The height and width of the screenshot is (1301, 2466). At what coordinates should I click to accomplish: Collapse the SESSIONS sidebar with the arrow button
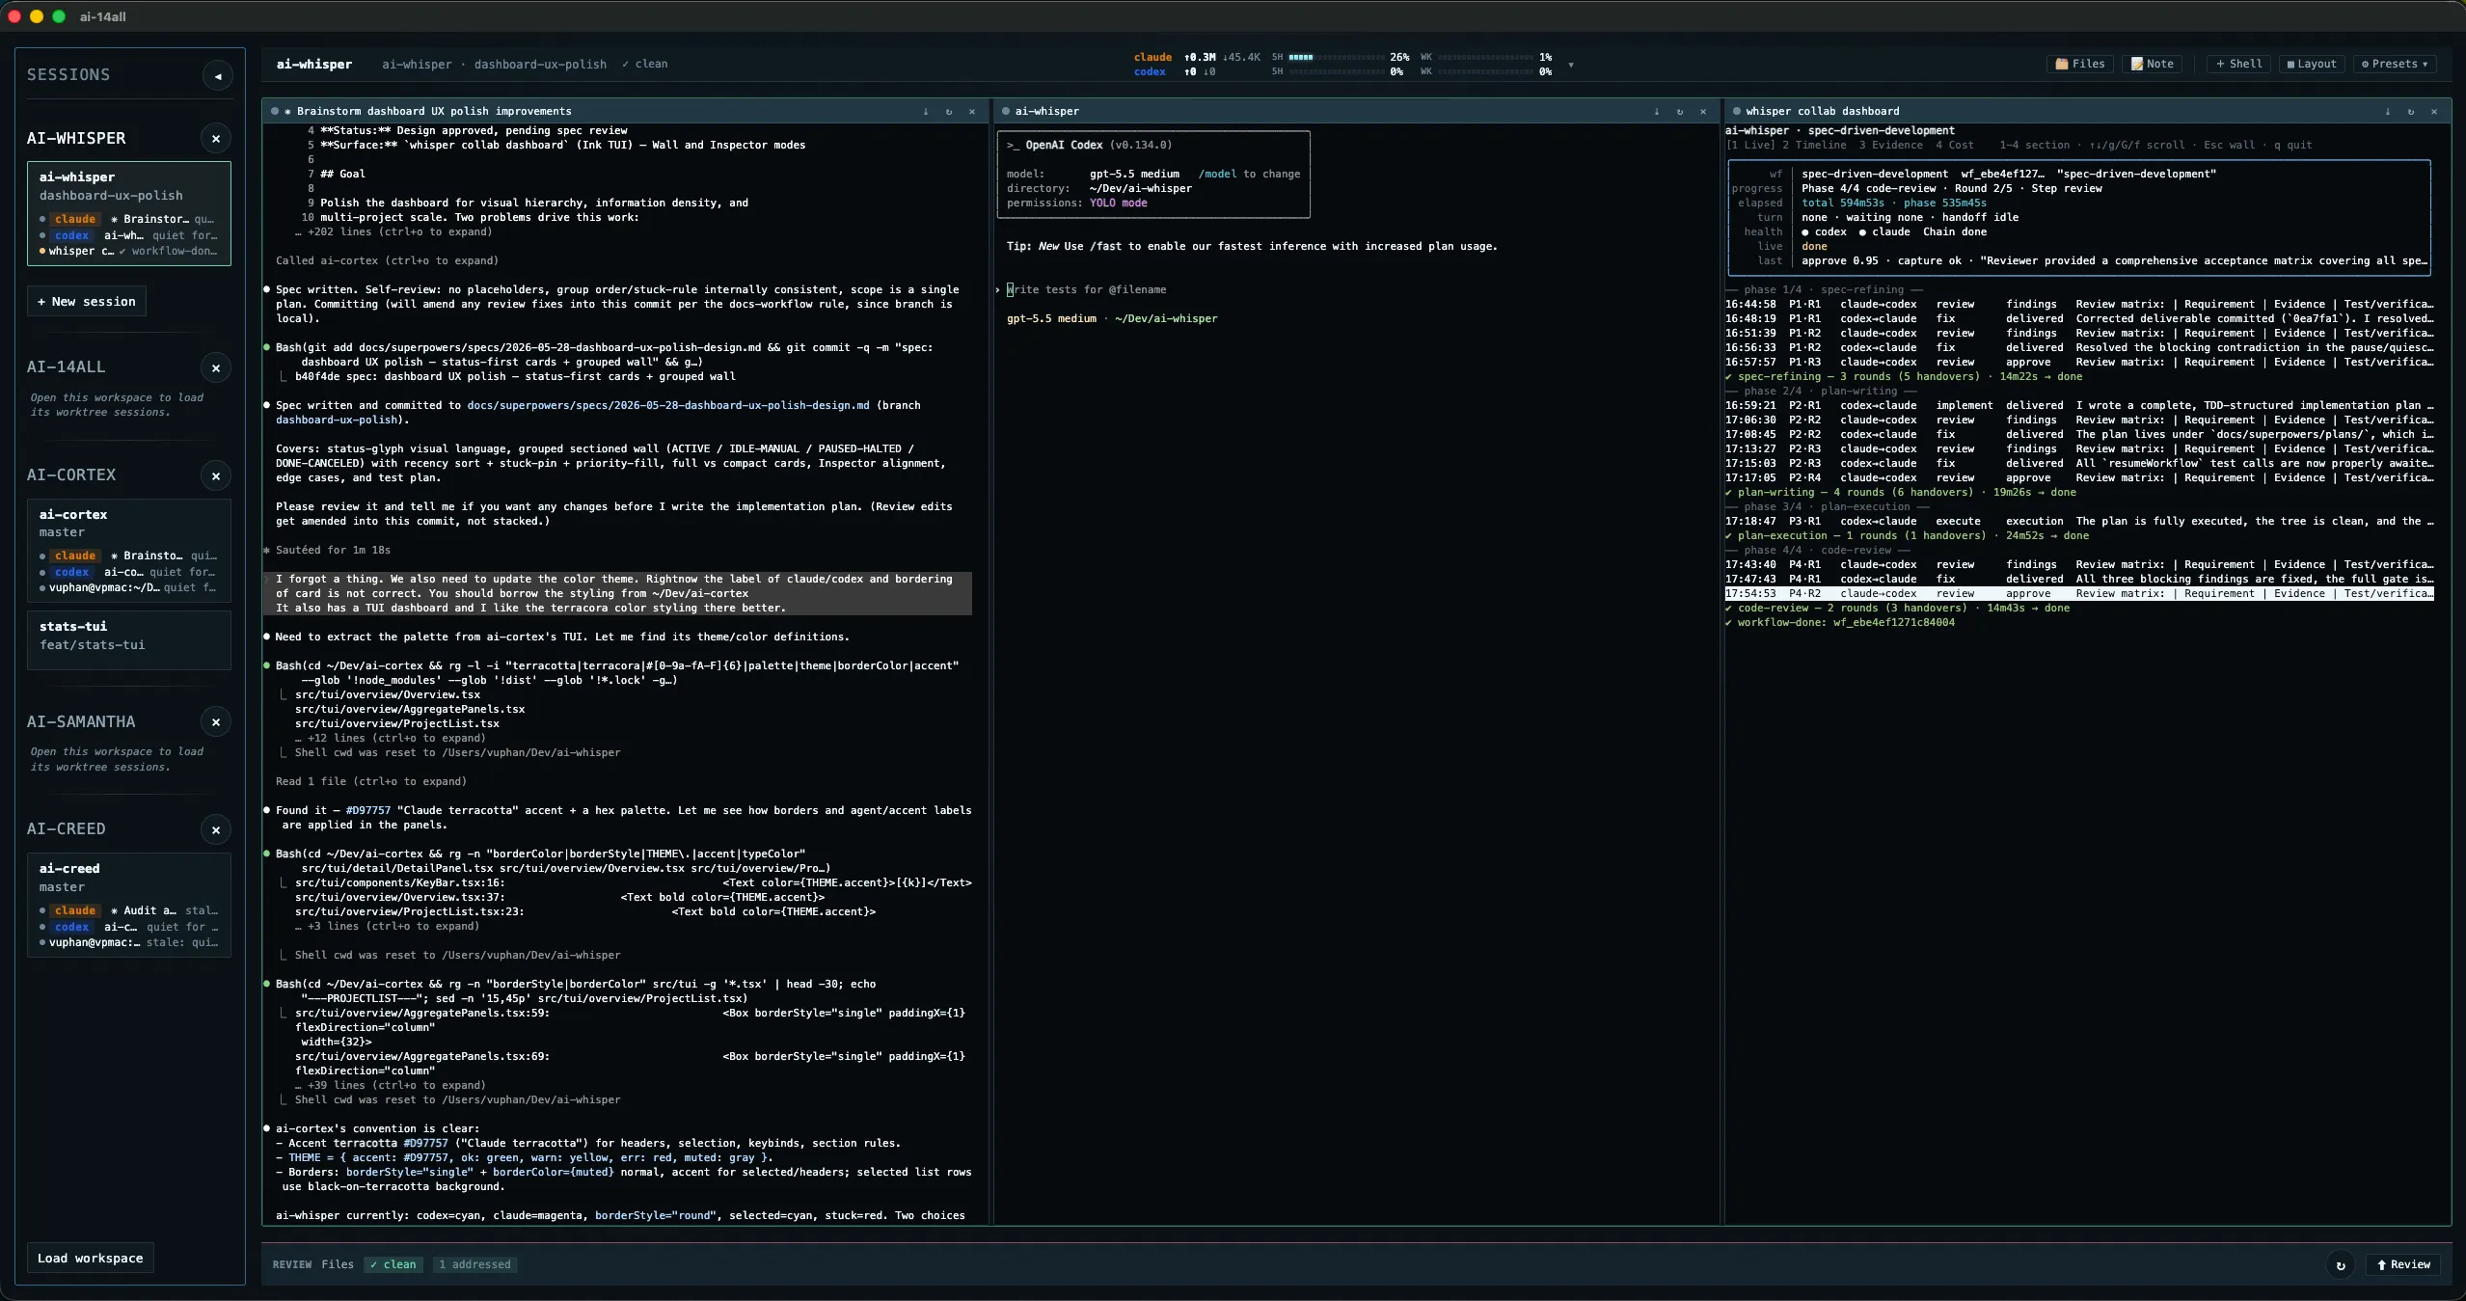click(217, 76)
